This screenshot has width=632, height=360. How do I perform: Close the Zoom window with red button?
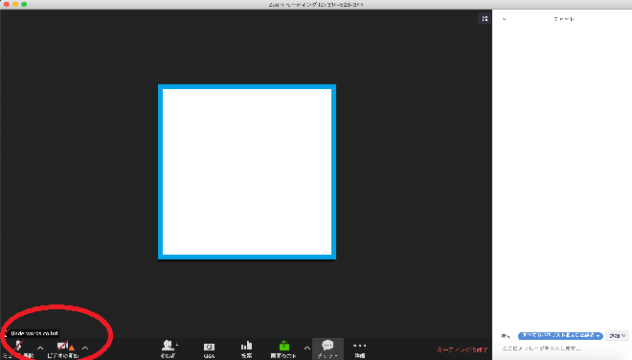7,4
